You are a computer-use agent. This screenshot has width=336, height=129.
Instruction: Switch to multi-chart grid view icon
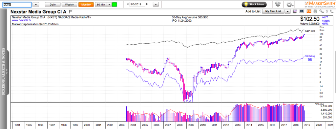[302, 11]
